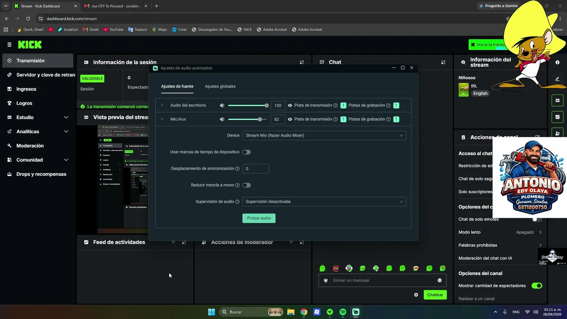Open the Kick hamburger menu
This screenshot has width=567, height=319.
(9, 45)
